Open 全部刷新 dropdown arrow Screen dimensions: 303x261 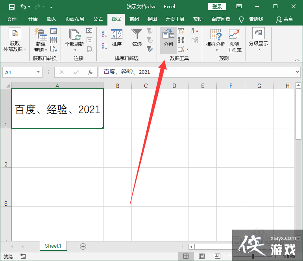75,50
